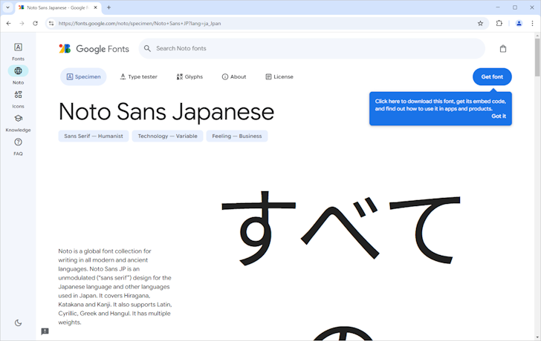This screenshot has height=341, width=541.
Task: Focus the Search Noto fonts field
Action: pos(311,48)
